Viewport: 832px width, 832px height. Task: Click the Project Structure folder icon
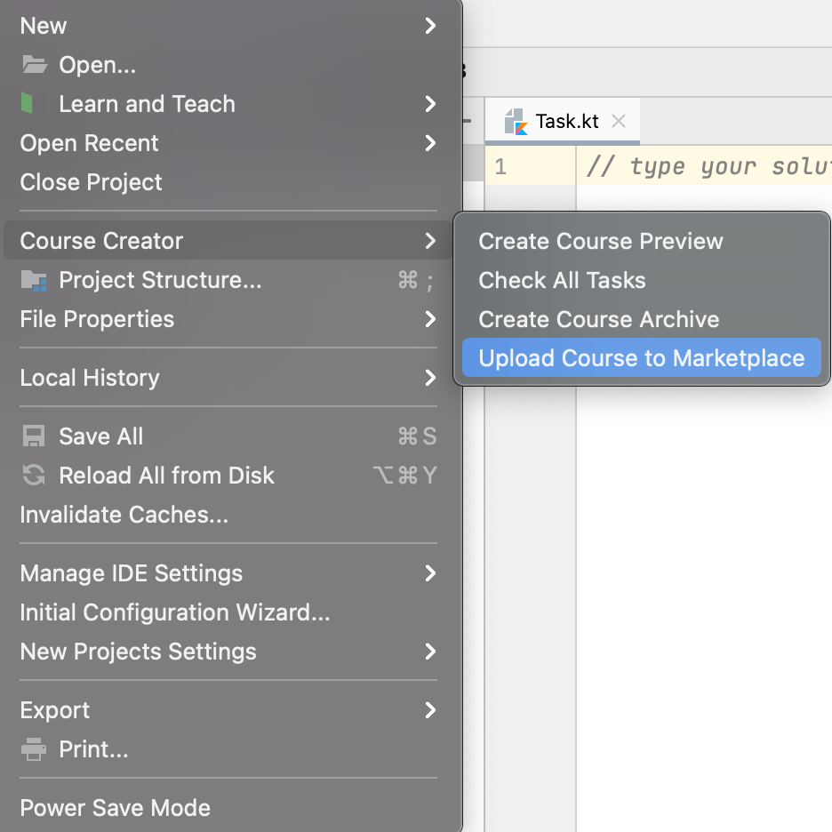click(34, 281)
